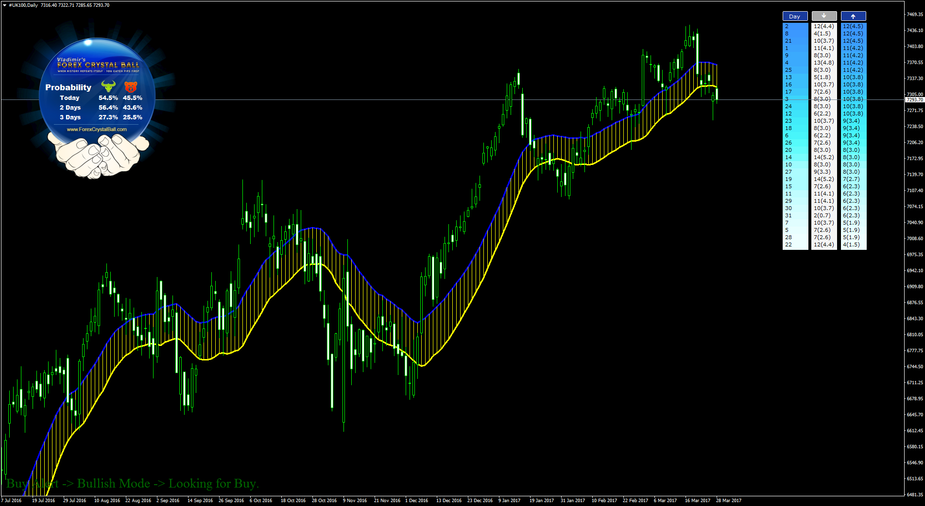Click the Forex Crystal Ball logo title
Image resolution: width=925 pixels, height=506 pixels.
coord(98,65)
